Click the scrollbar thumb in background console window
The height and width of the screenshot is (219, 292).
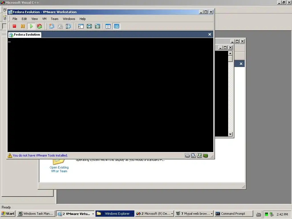point(230,59)
